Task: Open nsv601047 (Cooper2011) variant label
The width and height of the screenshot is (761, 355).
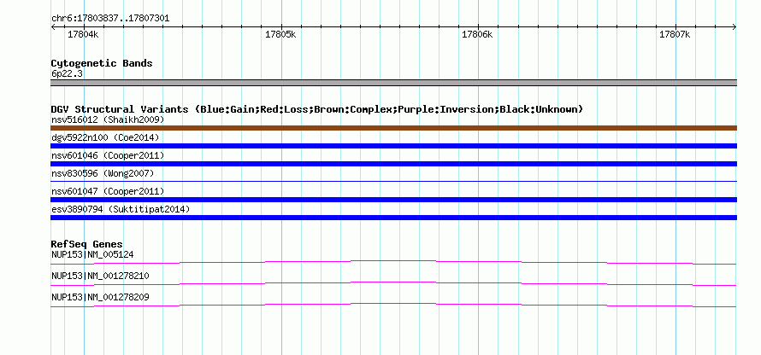Action: 108,191
